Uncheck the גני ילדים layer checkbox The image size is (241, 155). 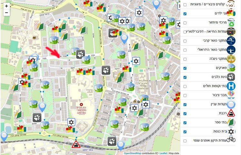pos(185,14)
